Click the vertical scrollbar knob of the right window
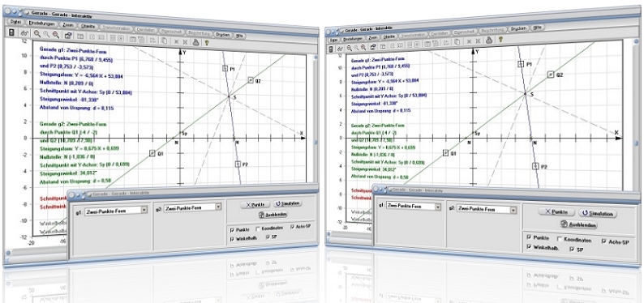 tap(637, 144)
